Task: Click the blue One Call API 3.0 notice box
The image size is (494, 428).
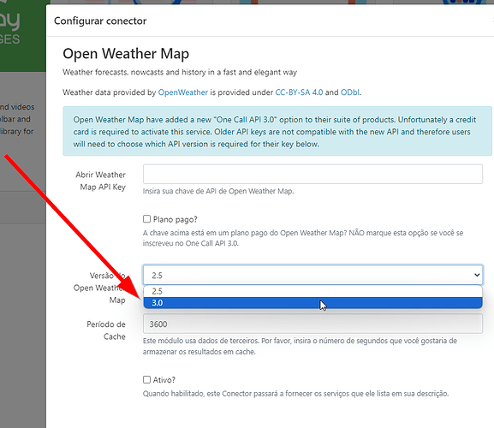Action: pos(277,131)
